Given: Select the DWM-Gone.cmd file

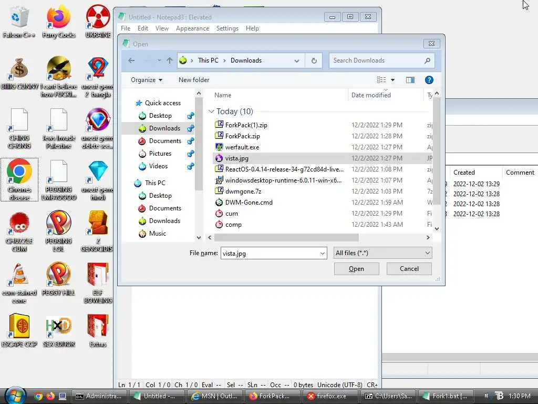Looking at the screenshot, I should 249,203.
